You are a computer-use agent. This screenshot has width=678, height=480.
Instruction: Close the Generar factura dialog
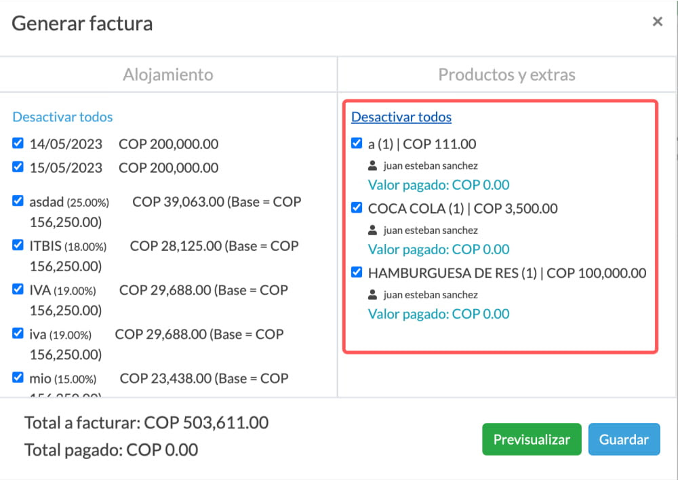pos(657,21)
